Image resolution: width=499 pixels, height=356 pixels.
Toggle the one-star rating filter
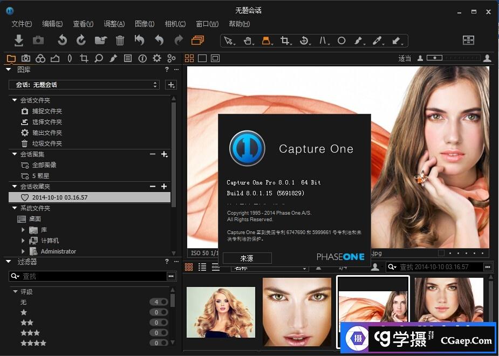[160, 312]
